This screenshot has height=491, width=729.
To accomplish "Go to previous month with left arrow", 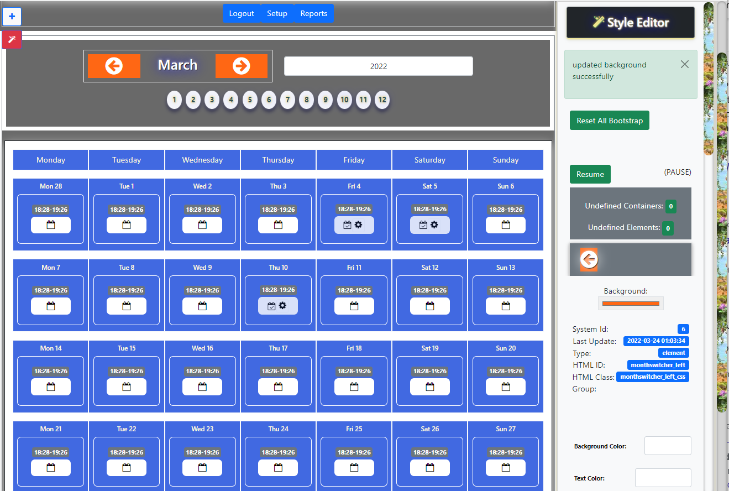I will pyautogui.click(x=114, y=66).
